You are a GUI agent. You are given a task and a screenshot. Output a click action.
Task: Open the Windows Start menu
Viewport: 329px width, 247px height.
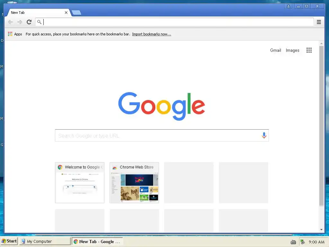pyautogui.click(x=9, y=241)
